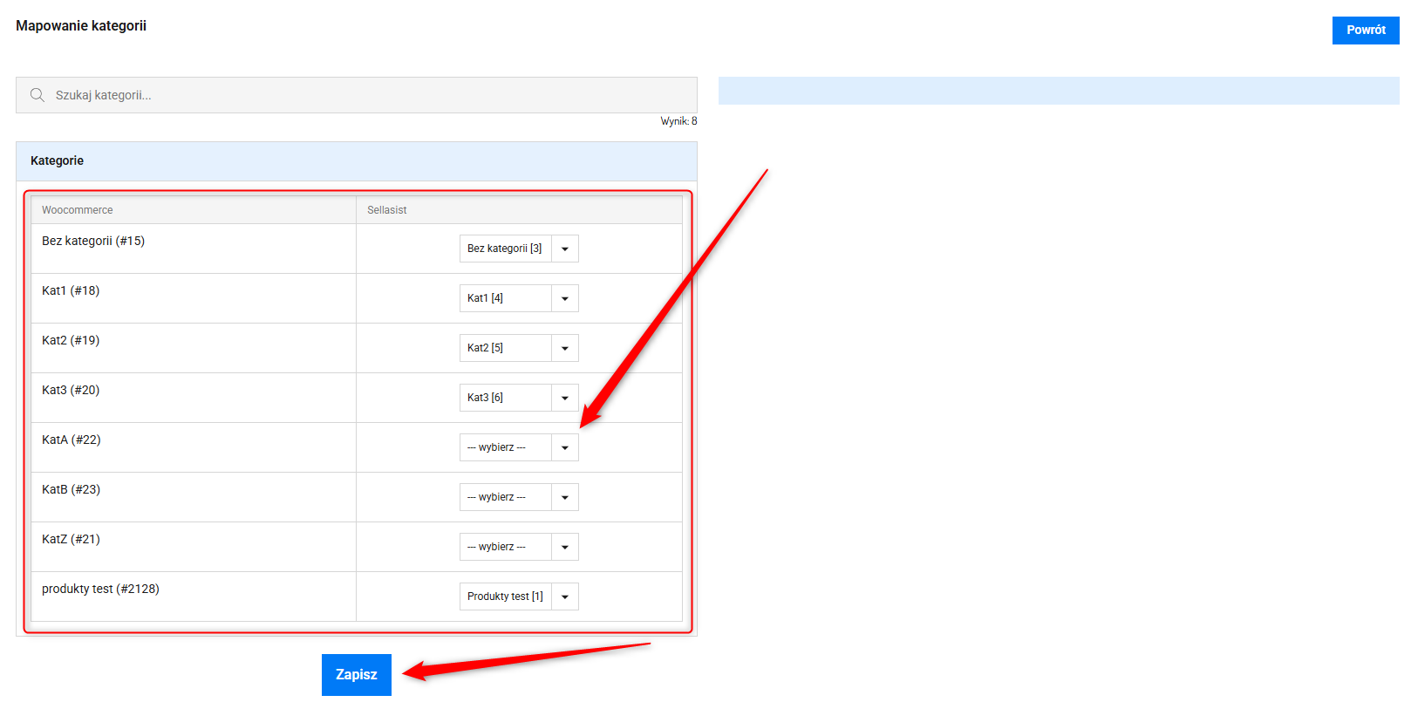Choose a category in KatB row dropdown

click(x=519, y=497)
